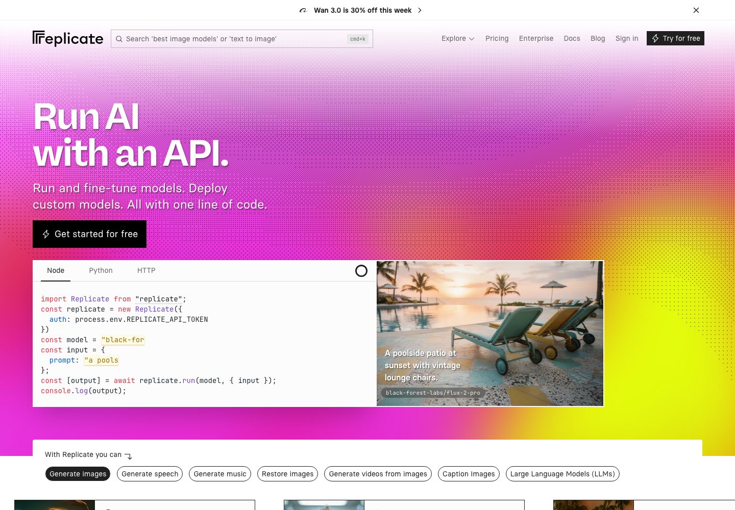Screen dimensions: 735x510
Task: Click the Wan 3.0 discount announcement text
Action: [363, 10]
